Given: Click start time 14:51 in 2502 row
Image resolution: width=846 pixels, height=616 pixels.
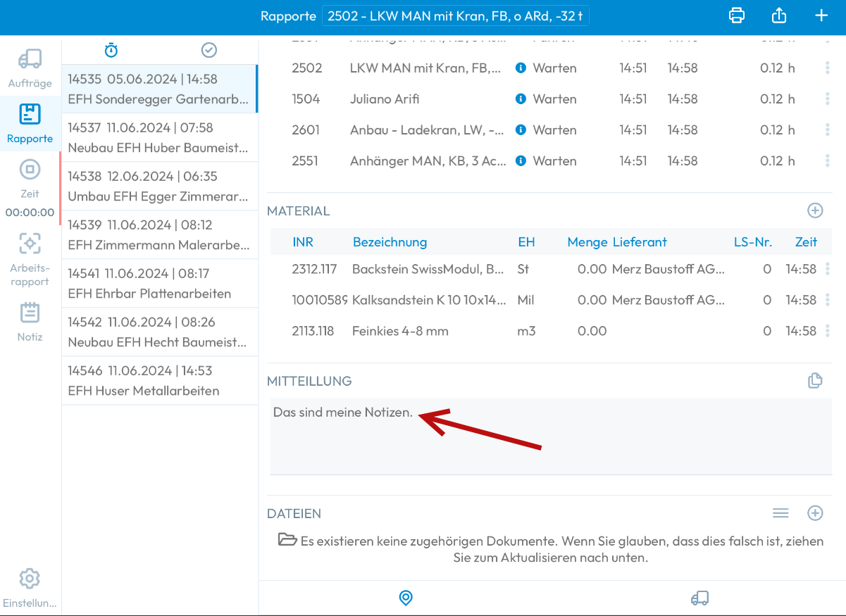Looking at the screenshot, I should 633,68.
